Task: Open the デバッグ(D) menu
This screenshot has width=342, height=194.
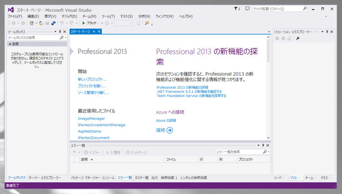Action: click(x=69, y=16)
